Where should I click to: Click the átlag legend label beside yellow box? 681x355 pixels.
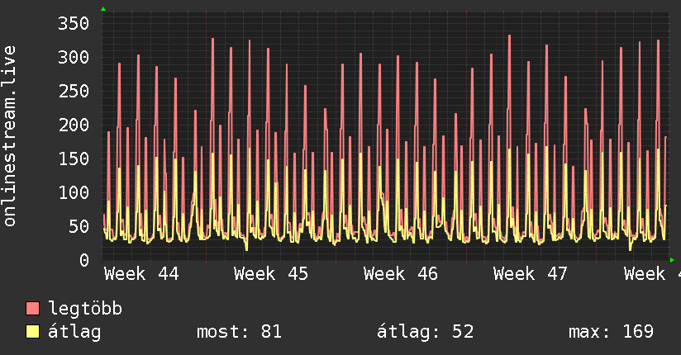click(x=74, y=332)
